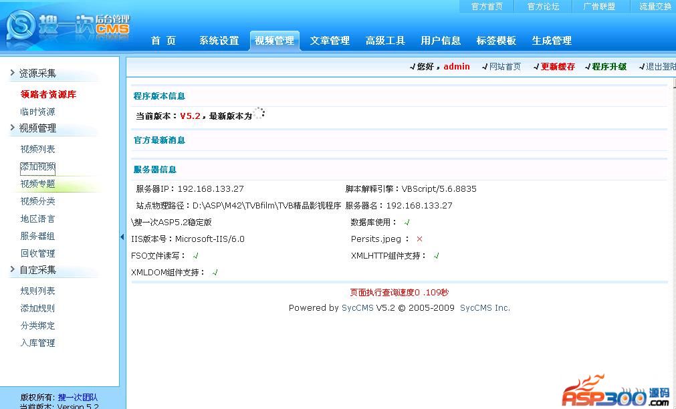Image resolution: width=676 pixels, height=409 pixels.
Task: Open 视频分类 sidebar item
Action: pyautogui.click(x=37, y=201)
